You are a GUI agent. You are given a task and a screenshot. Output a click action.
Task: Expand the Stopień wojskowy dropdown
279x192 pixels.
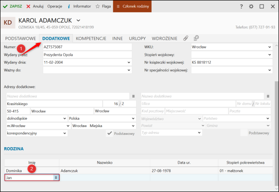click(269, 55)
